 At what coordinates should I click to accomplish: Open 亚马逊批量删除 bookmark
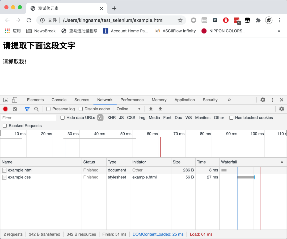[x=79, y=31]
